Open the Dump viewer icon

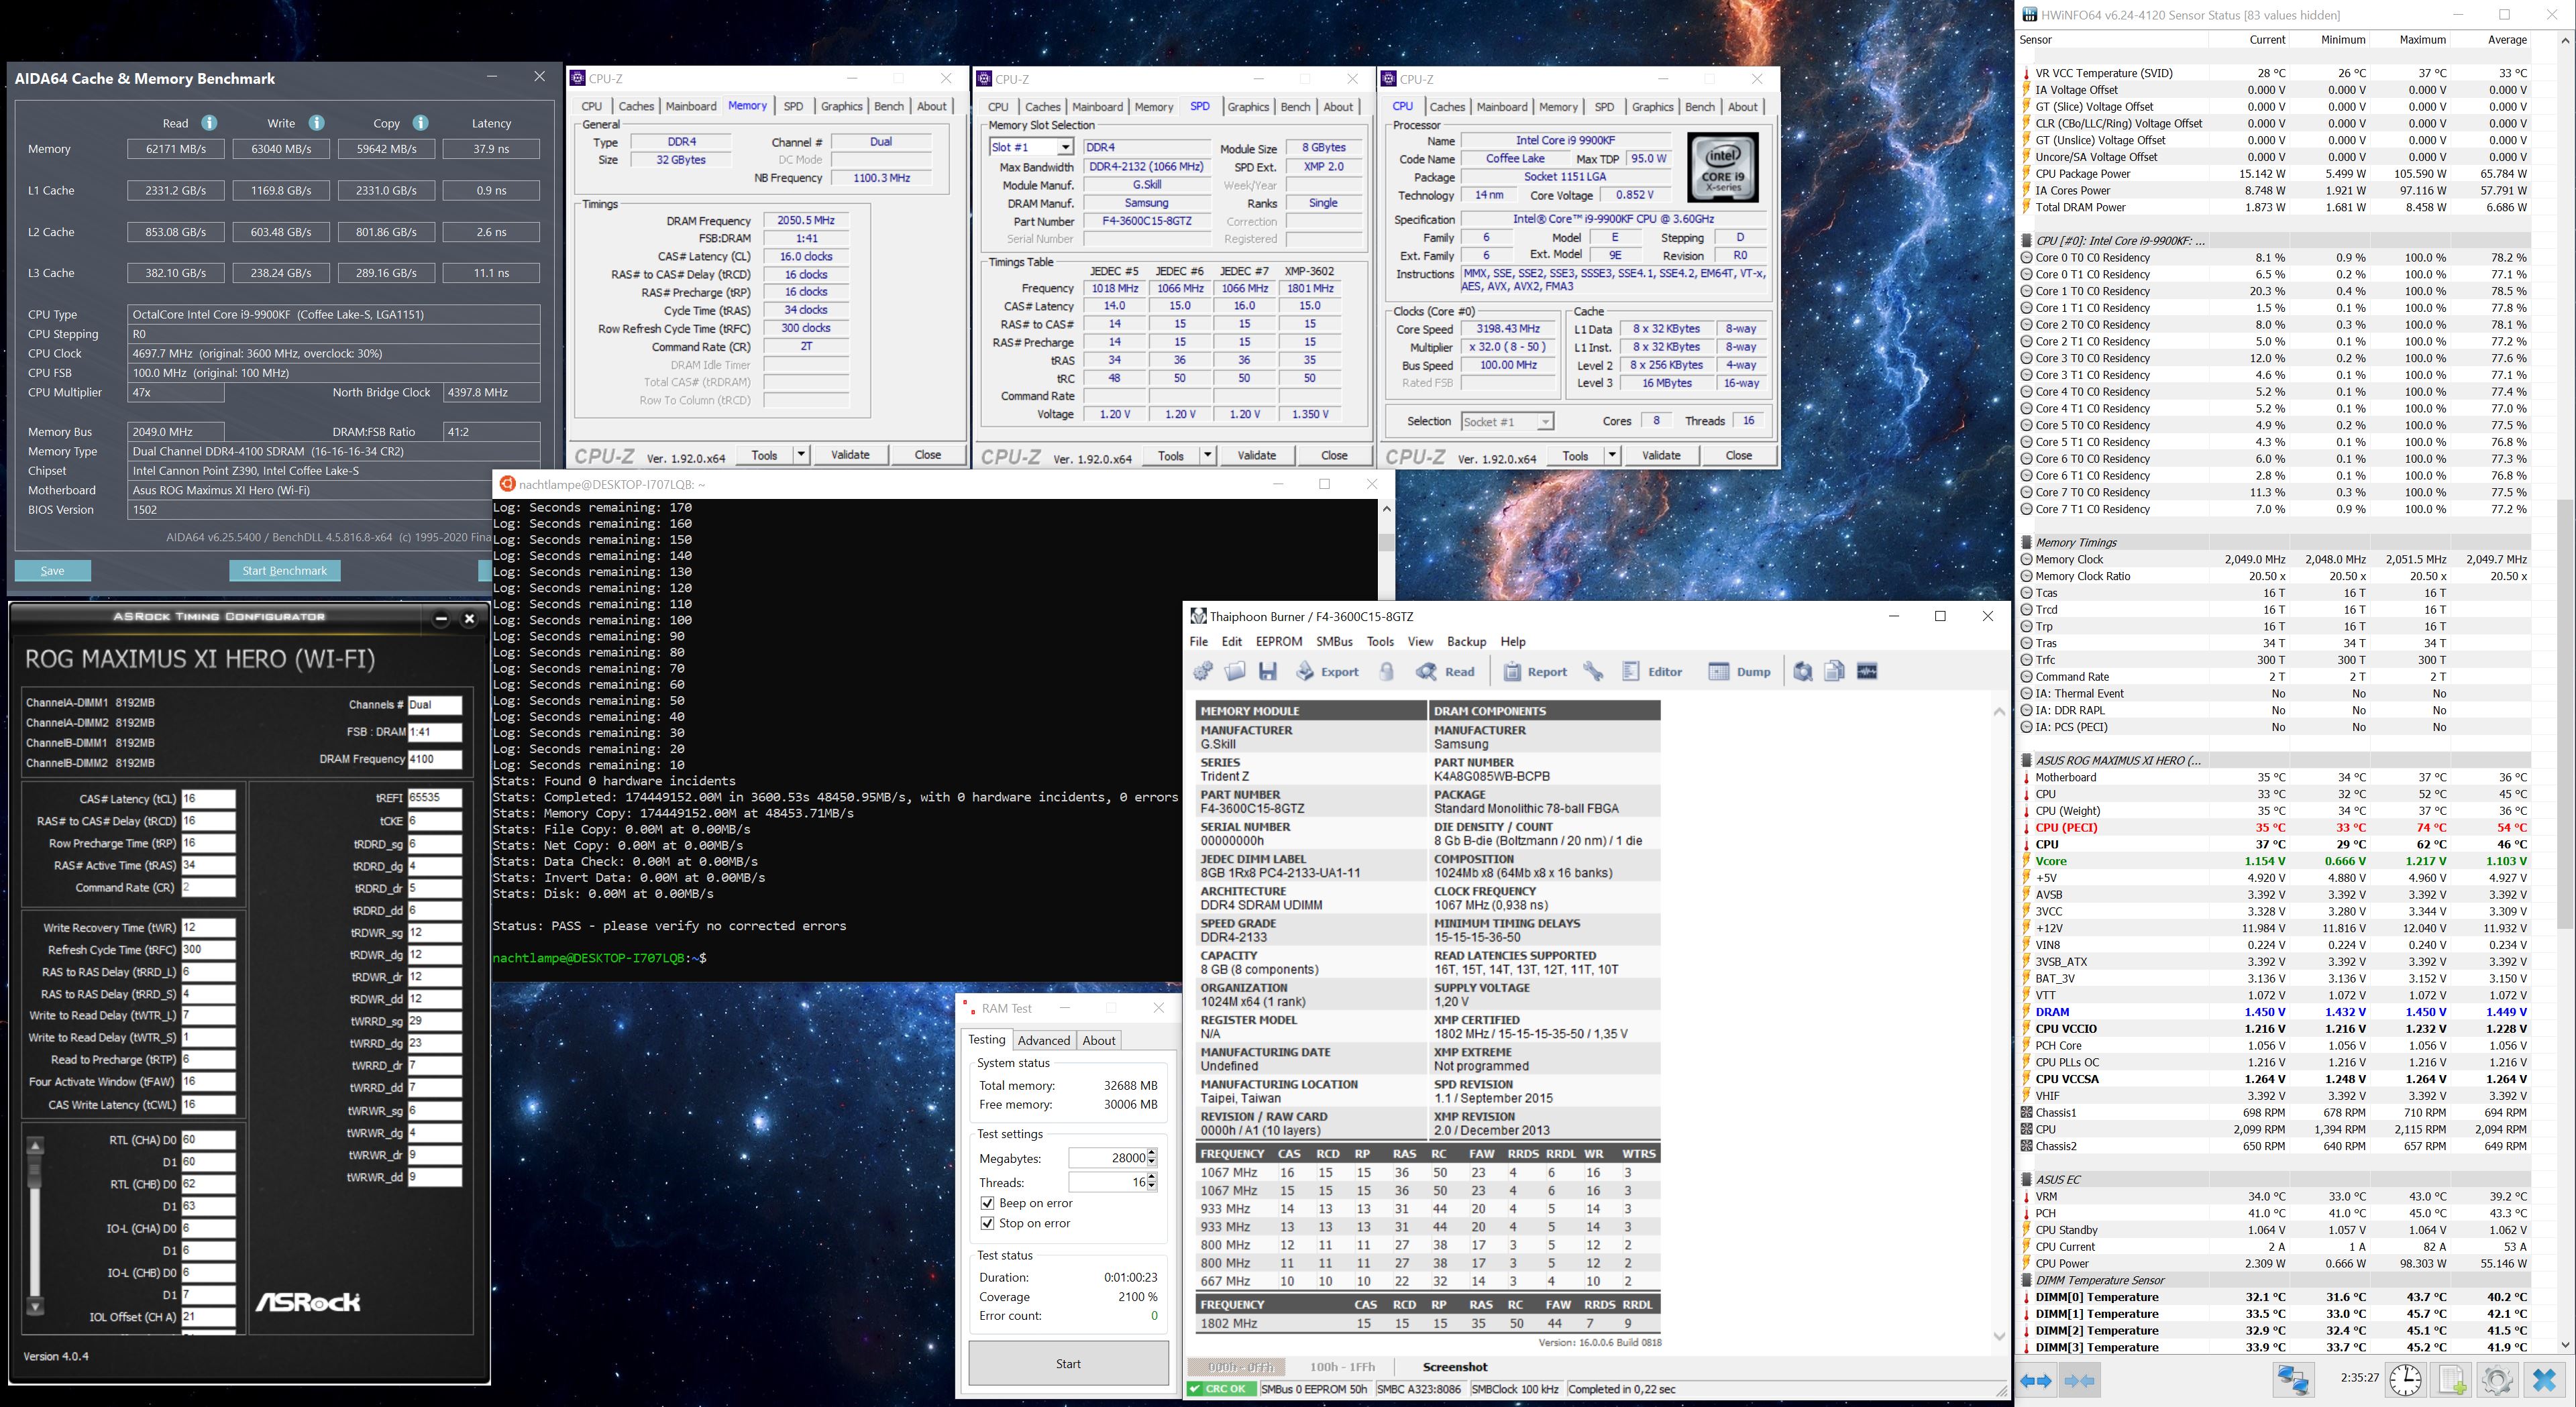pyautogui.click(x=1718, y=672)
